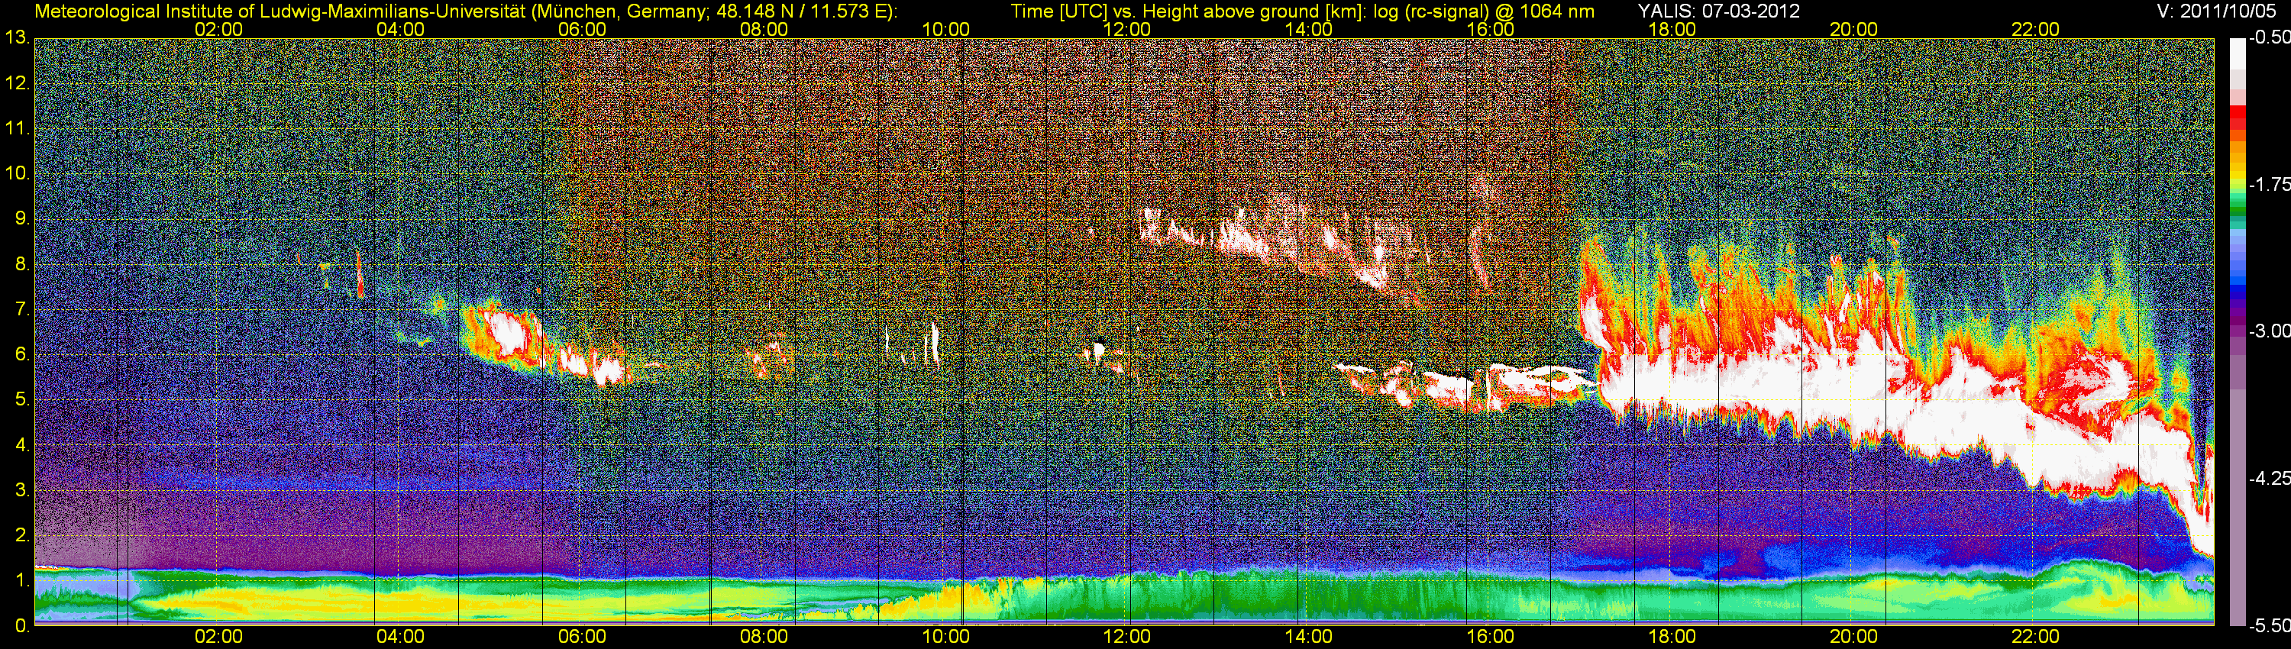Pick the 22:00 label on the bottom time axis

[2036, 637]
